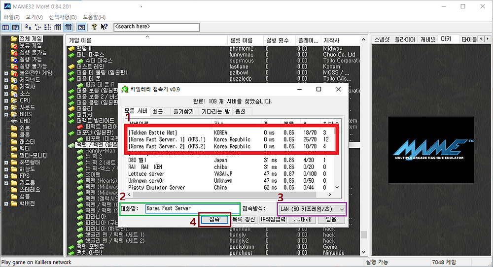Open the 보기(V) menu
Screen dimensions: 493x267
point(34,17)
